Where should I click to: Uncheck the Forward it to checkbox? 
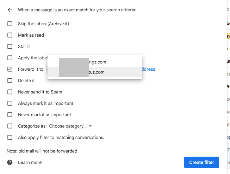tap(10, 69)
